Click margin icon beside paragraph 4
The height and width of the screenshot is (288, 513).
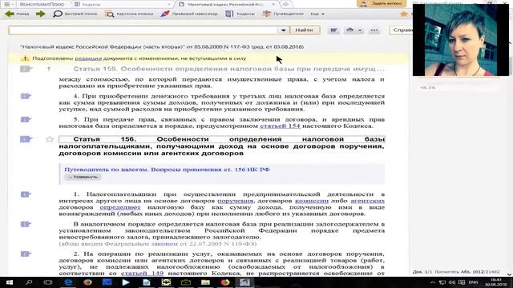click(x=26, y=96)
